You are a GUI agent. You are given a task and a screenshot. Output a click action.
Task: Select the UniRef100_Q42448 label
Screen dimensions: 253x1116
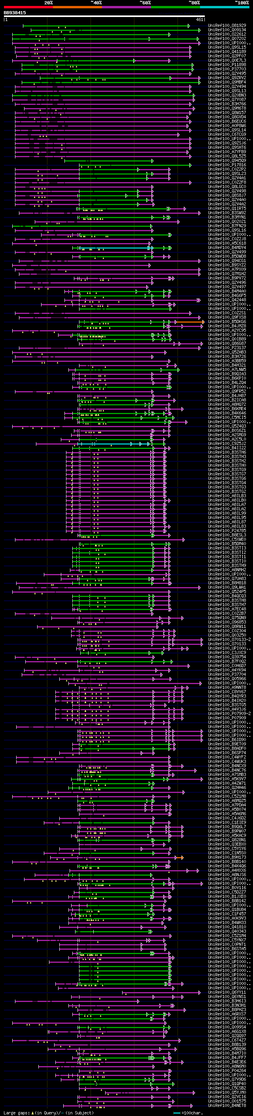tap(227, 300)
